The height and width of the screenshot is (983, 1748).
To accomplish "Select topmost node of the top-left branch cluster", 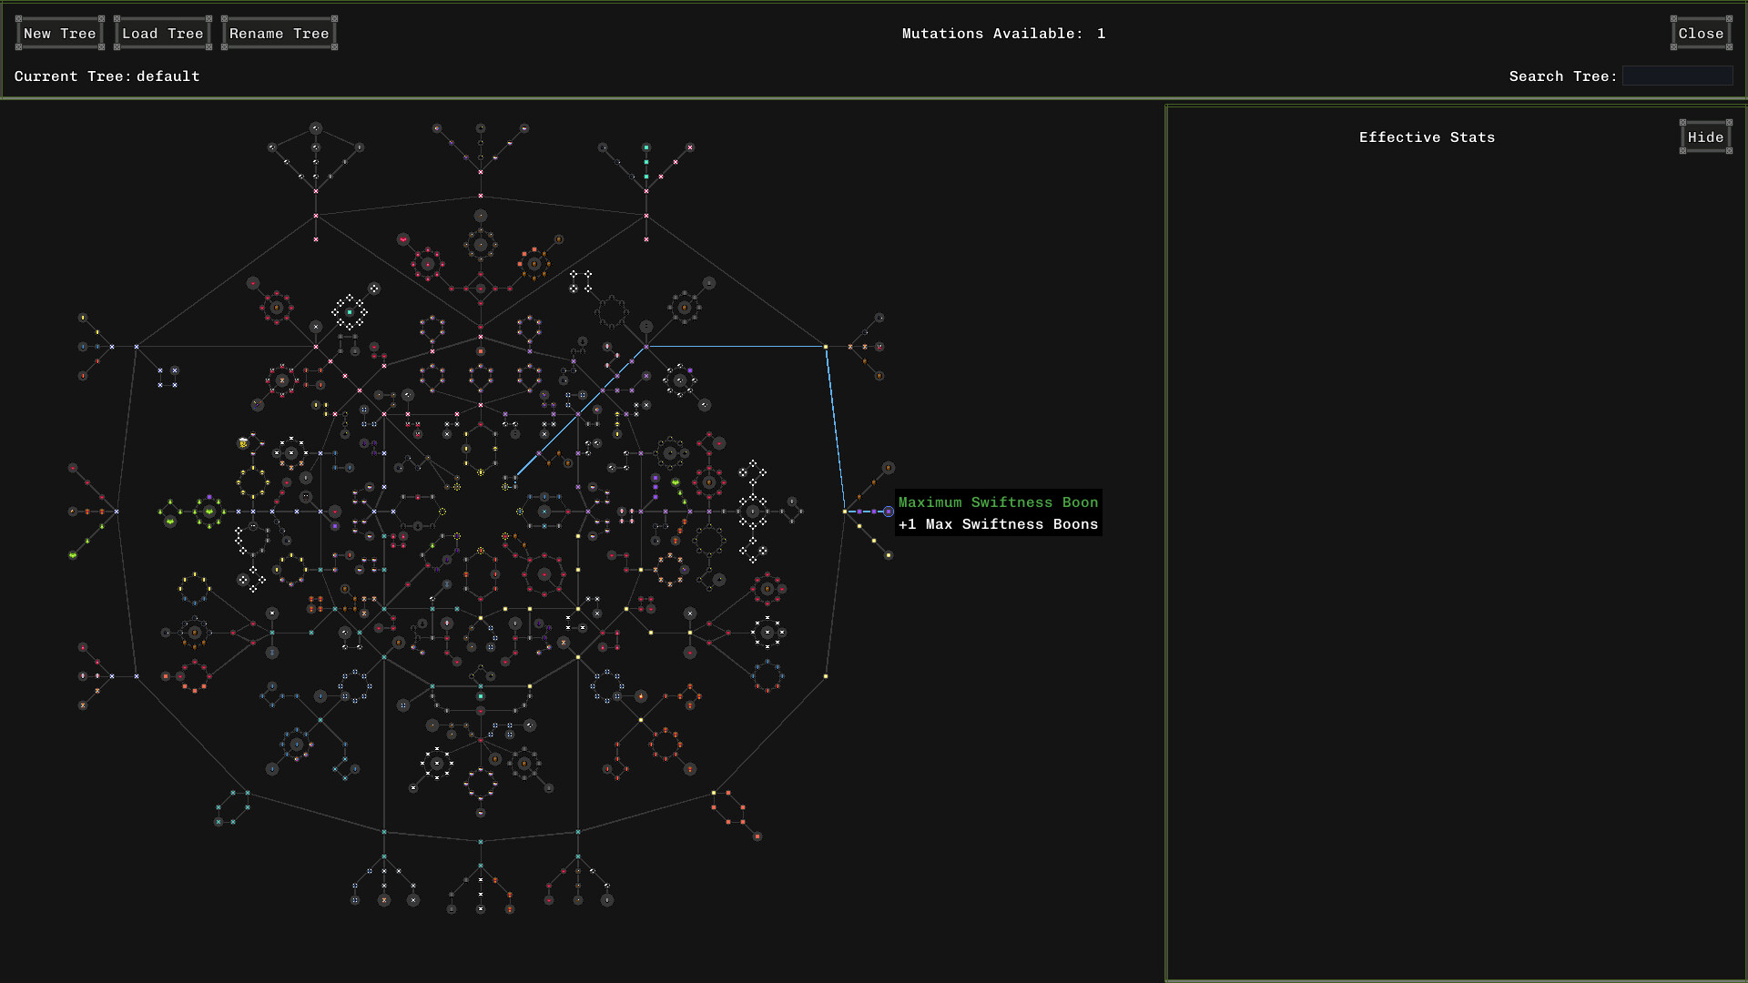I will tap(316, 128).
